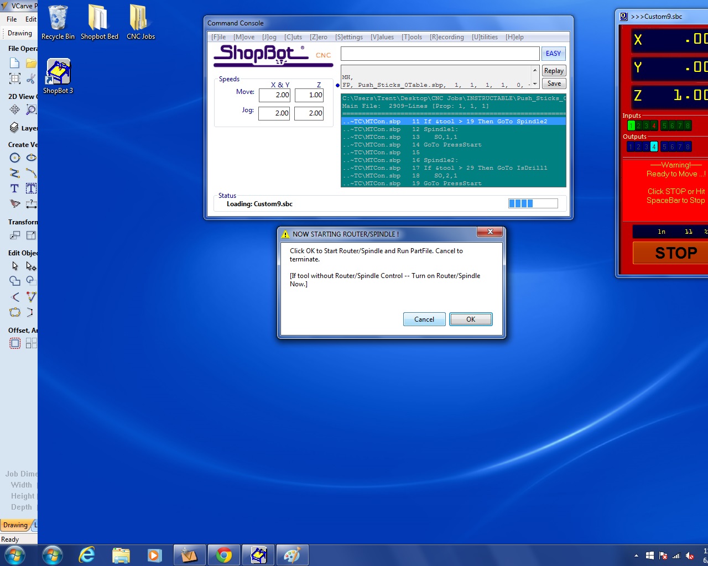Viewport: 708px width, 566px height.
Task: Click the Paint icon in the taskbar
Action: click(x=291, y=555)
